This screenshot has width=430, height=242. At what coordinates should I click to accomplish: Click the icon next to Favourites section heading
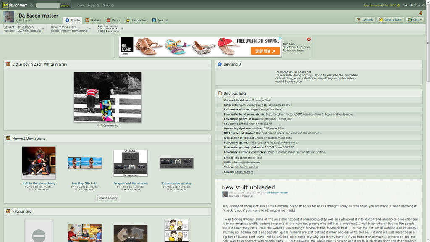coord(7,211)
